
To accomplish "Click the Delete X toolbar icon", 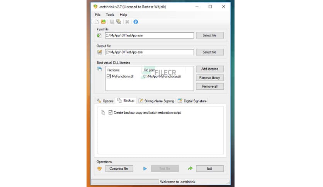I will tap(127, 22).
